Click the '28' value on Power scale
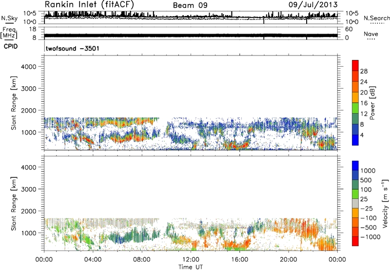The height and width of the screenshot is (270, 390). pyautogui.click(x=364, y=71)
